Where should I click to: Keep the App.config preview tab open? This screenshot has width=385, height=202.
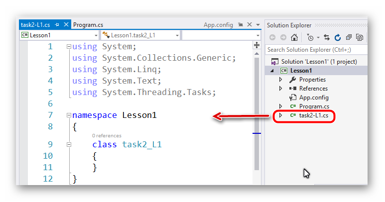241,24
